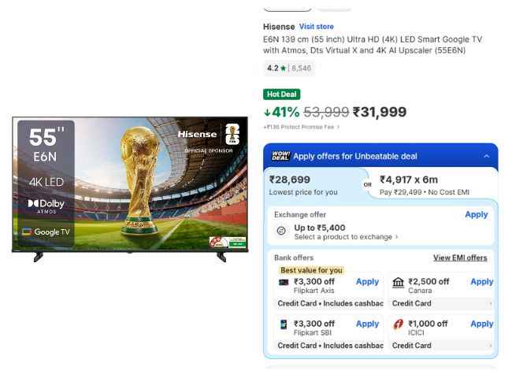512x378 pixels.
Task: Visit the Hisense store link
Action: point(317,27)
